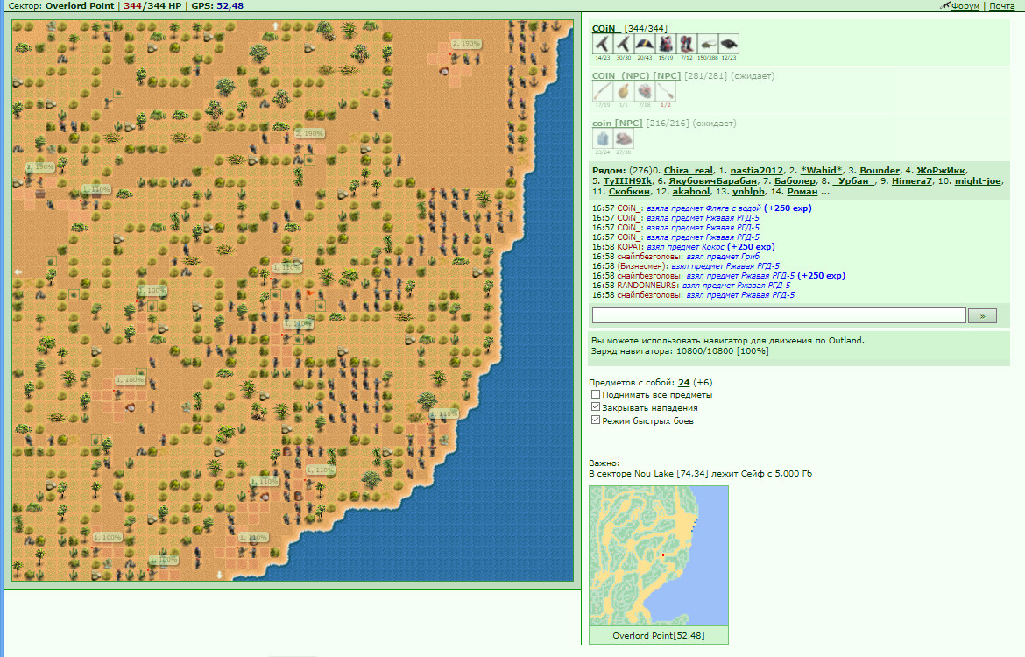
Task: Open the items count link '24'
Action: (683, 383)
